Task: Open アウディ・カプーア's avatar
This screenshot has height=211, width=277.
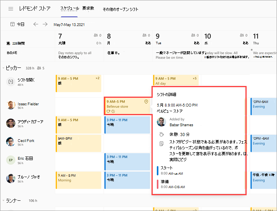Action: (11, 123)
